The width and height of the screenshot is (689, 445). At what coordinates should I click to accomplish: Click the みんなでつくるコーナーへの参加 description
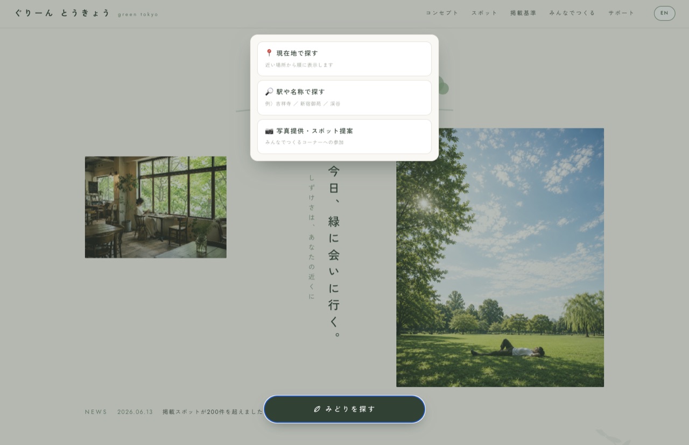[304, 142]
